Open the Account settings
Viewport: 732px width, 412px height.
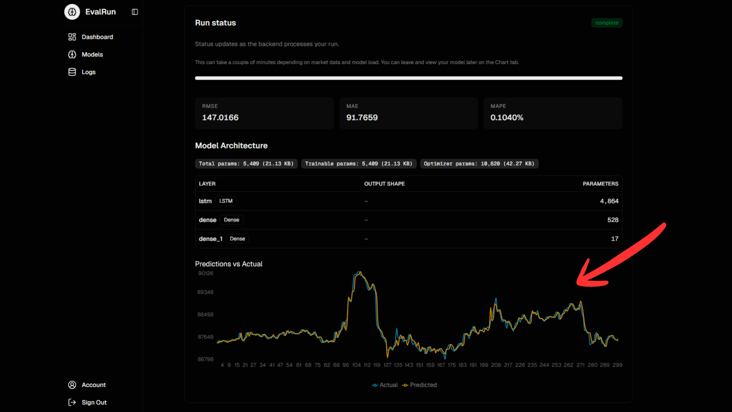click(94, 385)
